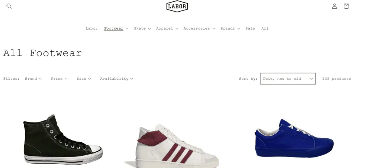The height and width of the screenshot is (168, 371).
Task: Select the blue low-top sneaker product
Action: [294, 138]
